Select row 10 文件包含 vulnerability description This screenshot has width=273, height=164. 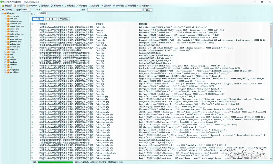coord(60,50)
